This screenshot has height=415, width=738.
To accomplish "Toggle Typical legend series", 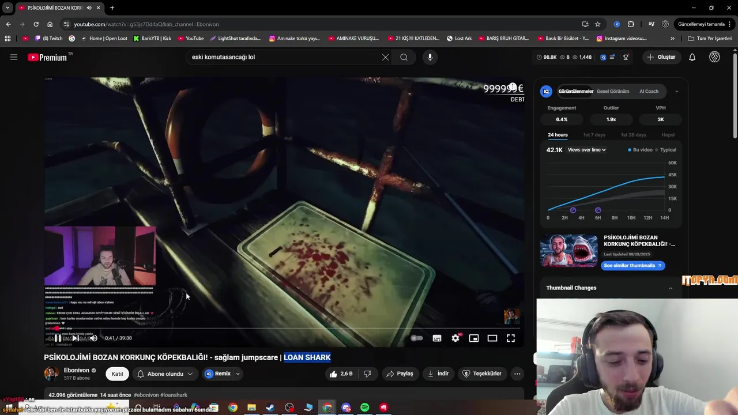I will [665, 150].
